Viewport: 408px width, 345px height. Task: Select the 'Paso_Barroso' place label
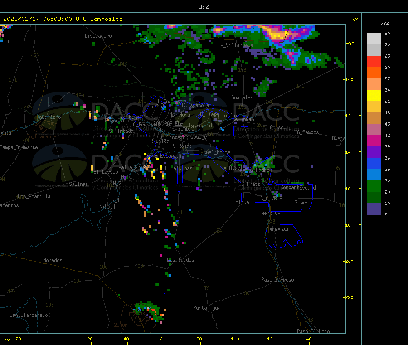277,280
